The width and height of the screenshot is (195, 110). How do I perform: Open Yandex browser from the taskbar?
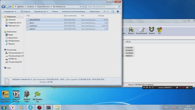(12, 107)
